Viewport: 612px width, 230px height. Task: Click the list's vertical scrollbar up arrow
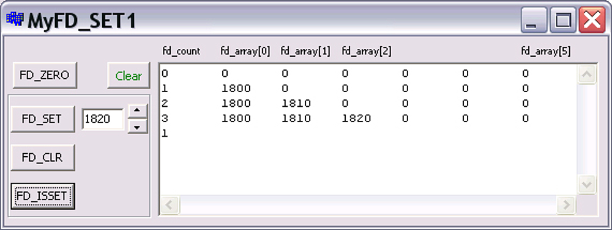[x=587, y=74]
